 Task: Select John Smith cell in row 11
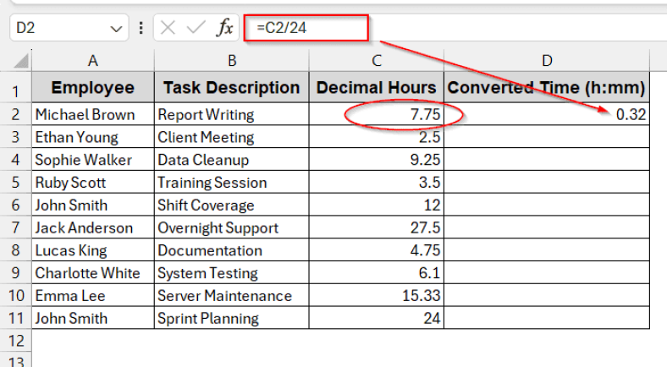(x=93, y=318)
